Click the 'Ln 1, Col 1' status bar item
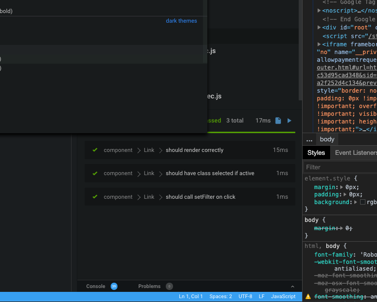 (x=190, y=297)
